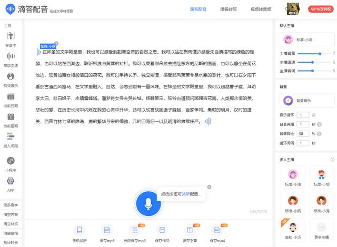Image resolution: width=337 pixels, height=247 pixels.
Task: Click 清空内容 to clear text
Action: (11, 214)
